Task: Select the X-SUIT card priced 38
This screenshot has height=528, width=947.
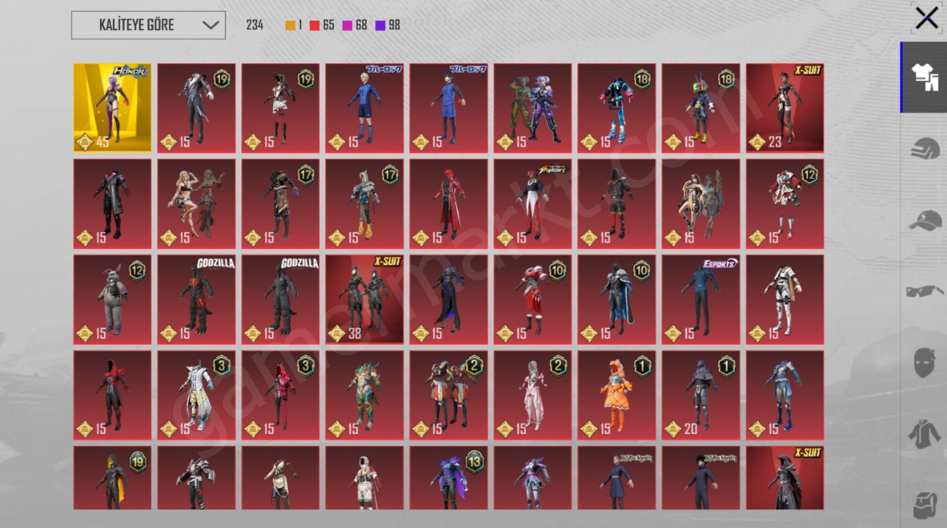Action: pos(364,299)
